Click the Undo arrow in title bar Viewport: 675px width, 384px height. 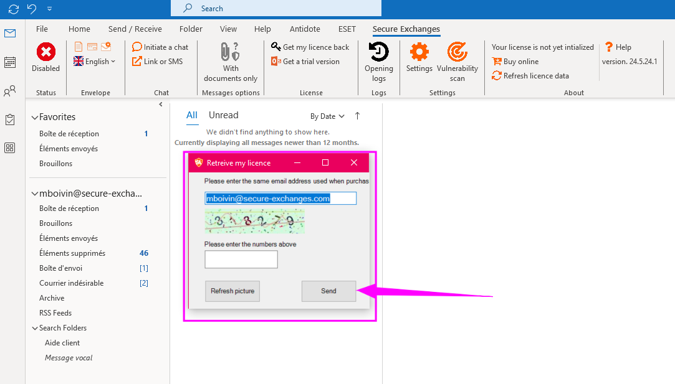pyautogui.click(x=32, y=9)
